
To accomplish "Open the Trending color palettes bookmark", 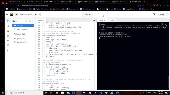I will point(88,9).
